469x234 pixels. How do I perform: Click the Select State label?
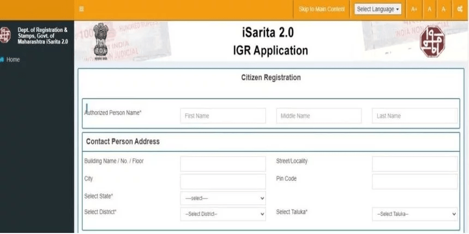pyautogui.click(x=99, y=196)
